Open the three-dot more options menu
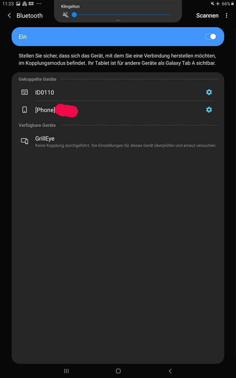 (226, 15)
